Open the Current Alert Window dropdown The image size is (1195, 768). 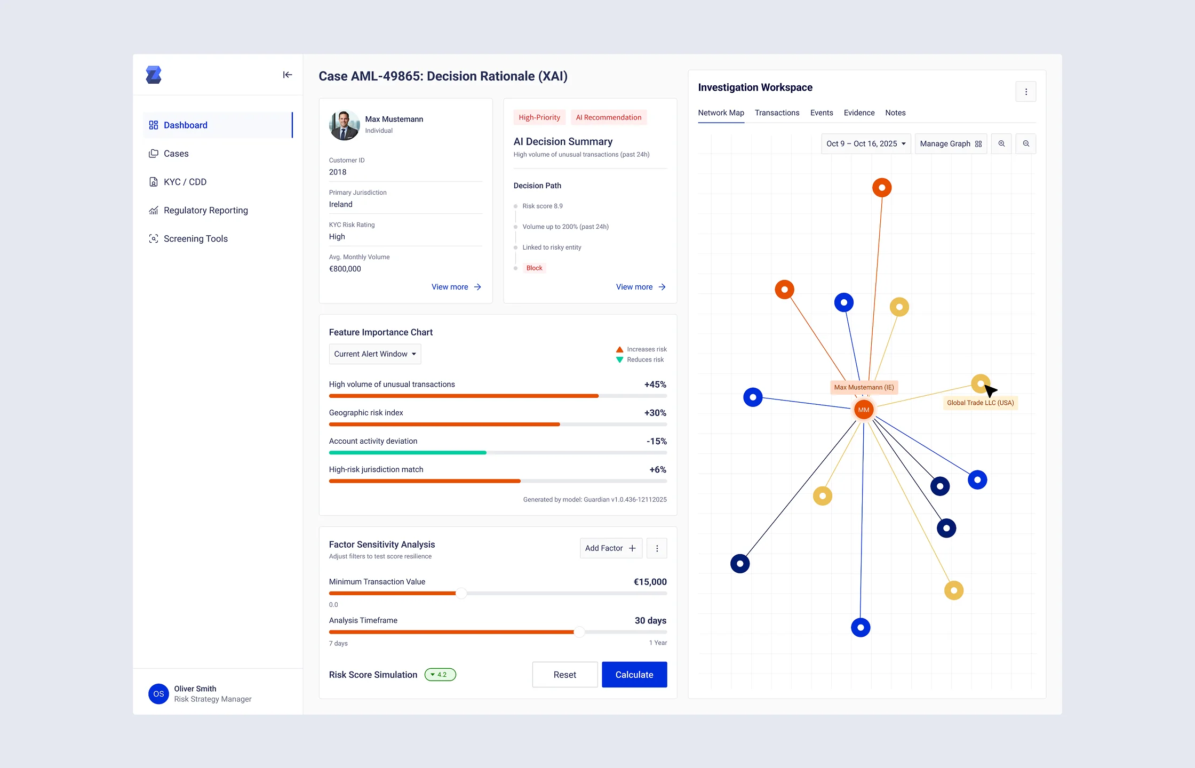pos(375,354)
